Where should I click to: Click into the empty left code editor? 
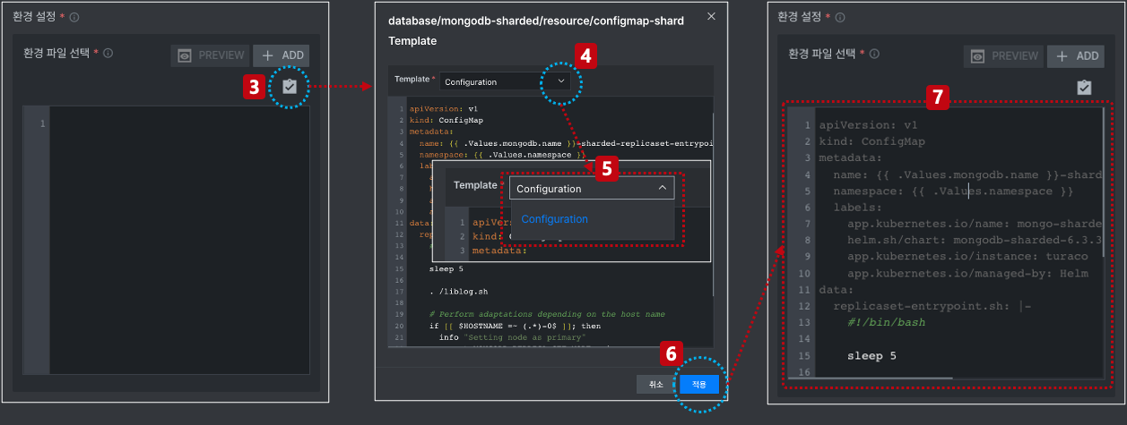[x=179, y=240]
